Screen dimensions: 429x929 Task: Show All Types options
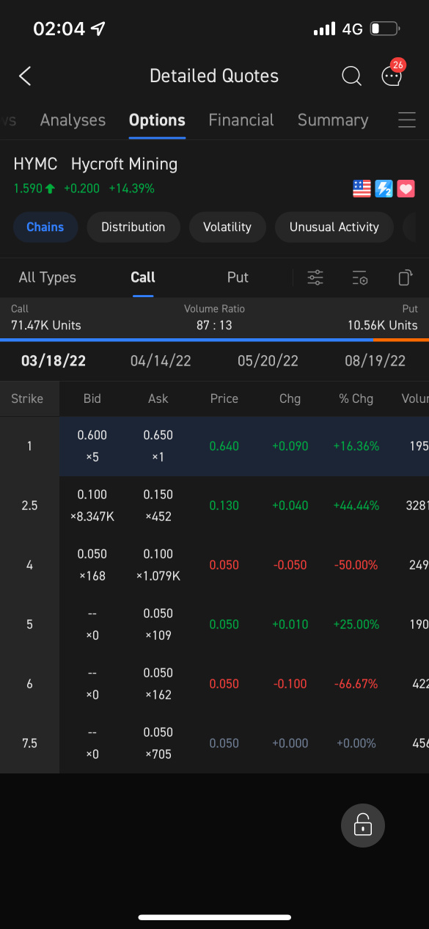click(48, 277)
